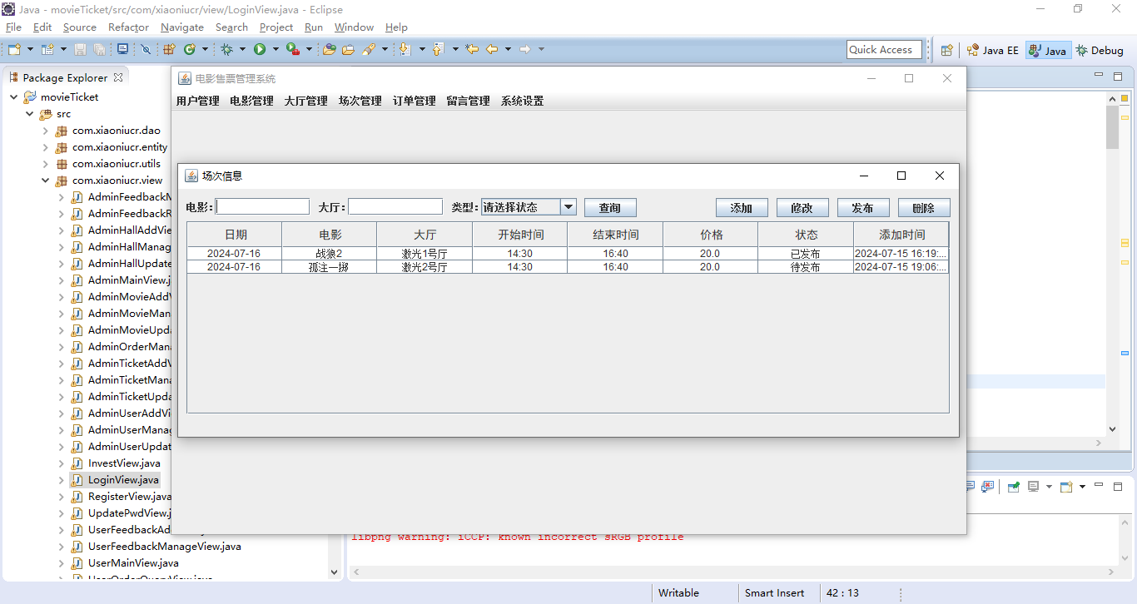Go to Previous Annotation icon
1137x604 pixels.
[438, 49]
